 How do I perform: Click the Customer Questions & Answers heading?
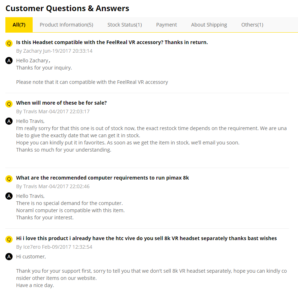(x=67, y=8)
